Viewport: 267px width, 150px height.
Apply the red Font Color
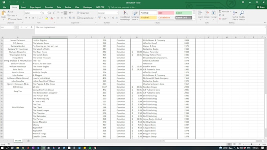pos(52,18)
